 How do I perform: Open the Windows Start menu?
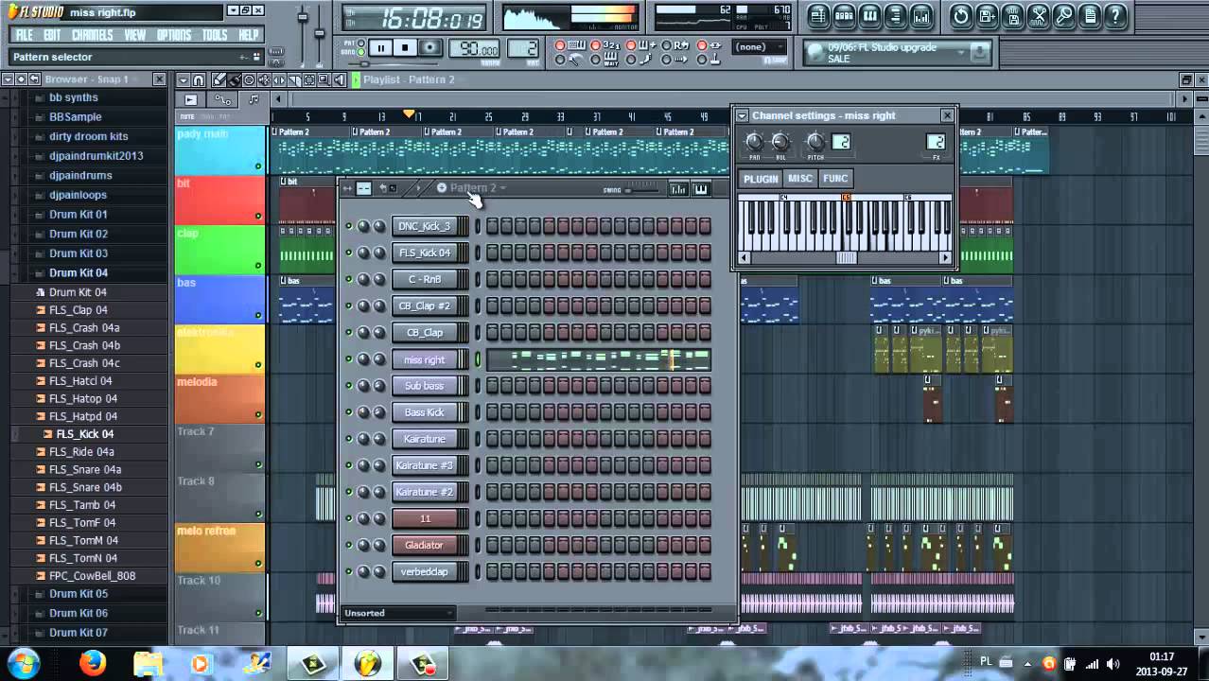[x=22, y=663]
